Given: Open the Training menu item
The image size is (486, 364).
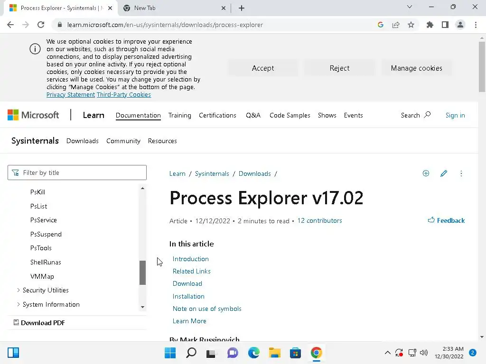Looking at the screenshot, I should coord(180,115).
